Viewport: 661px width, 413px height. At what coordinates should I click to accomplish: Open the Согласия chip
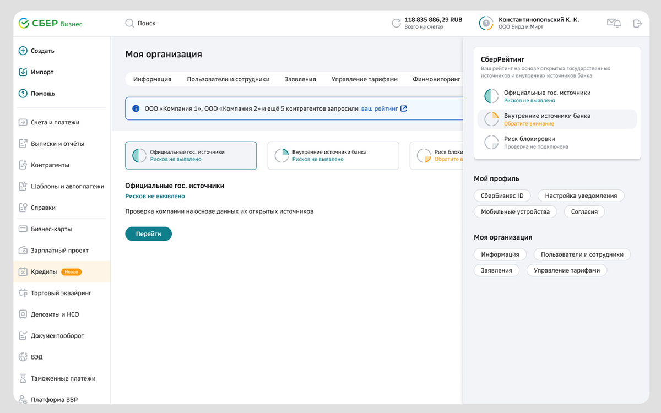coord(584,211)
